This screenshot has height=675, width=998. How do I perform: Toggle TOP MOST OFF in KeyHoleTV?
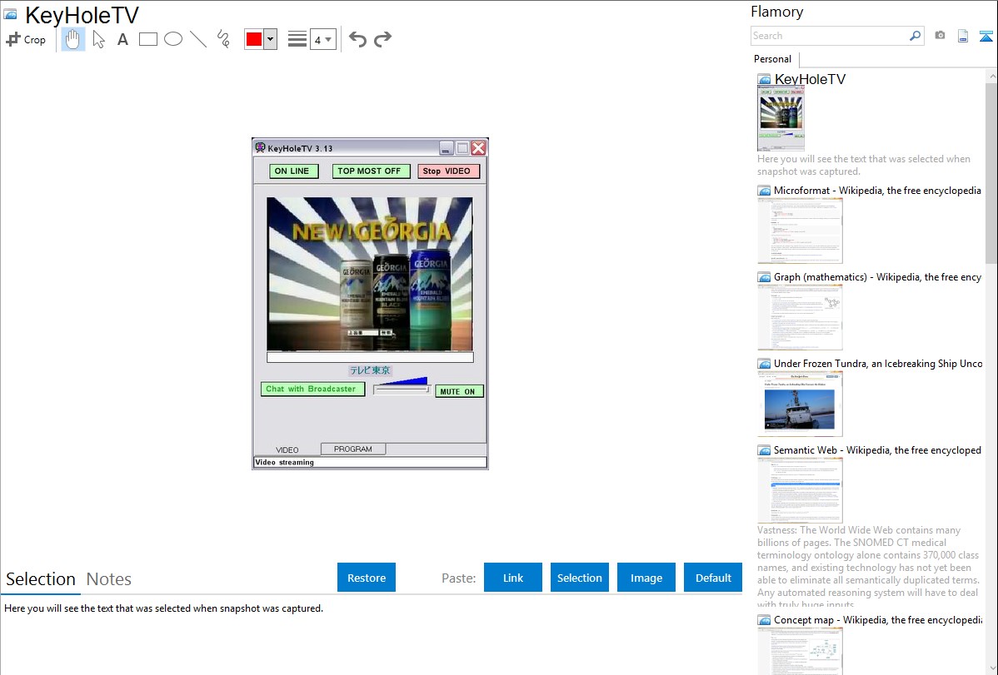click(x=371, y=171)
